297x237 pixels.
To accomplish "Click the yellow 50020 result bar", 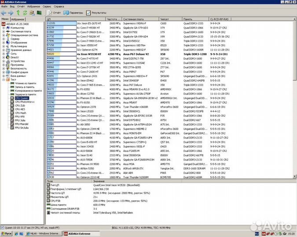I will coord(54,54).
